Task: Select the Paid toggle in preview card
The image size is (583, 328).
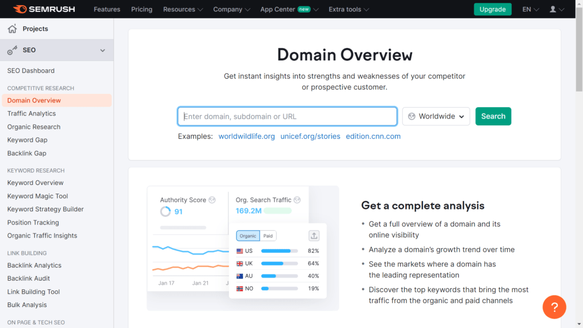Action: 268,236
